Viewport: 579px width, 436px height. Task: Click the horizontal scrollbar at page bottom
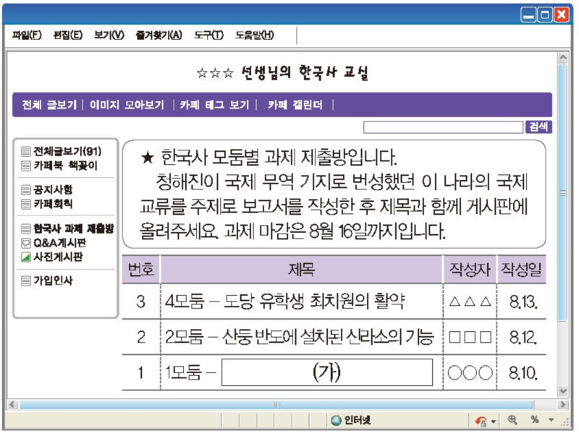(276, 404)
